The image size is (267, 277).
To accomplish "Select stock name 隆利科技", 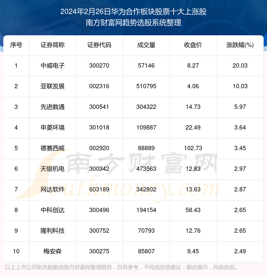I will (53, 231).
